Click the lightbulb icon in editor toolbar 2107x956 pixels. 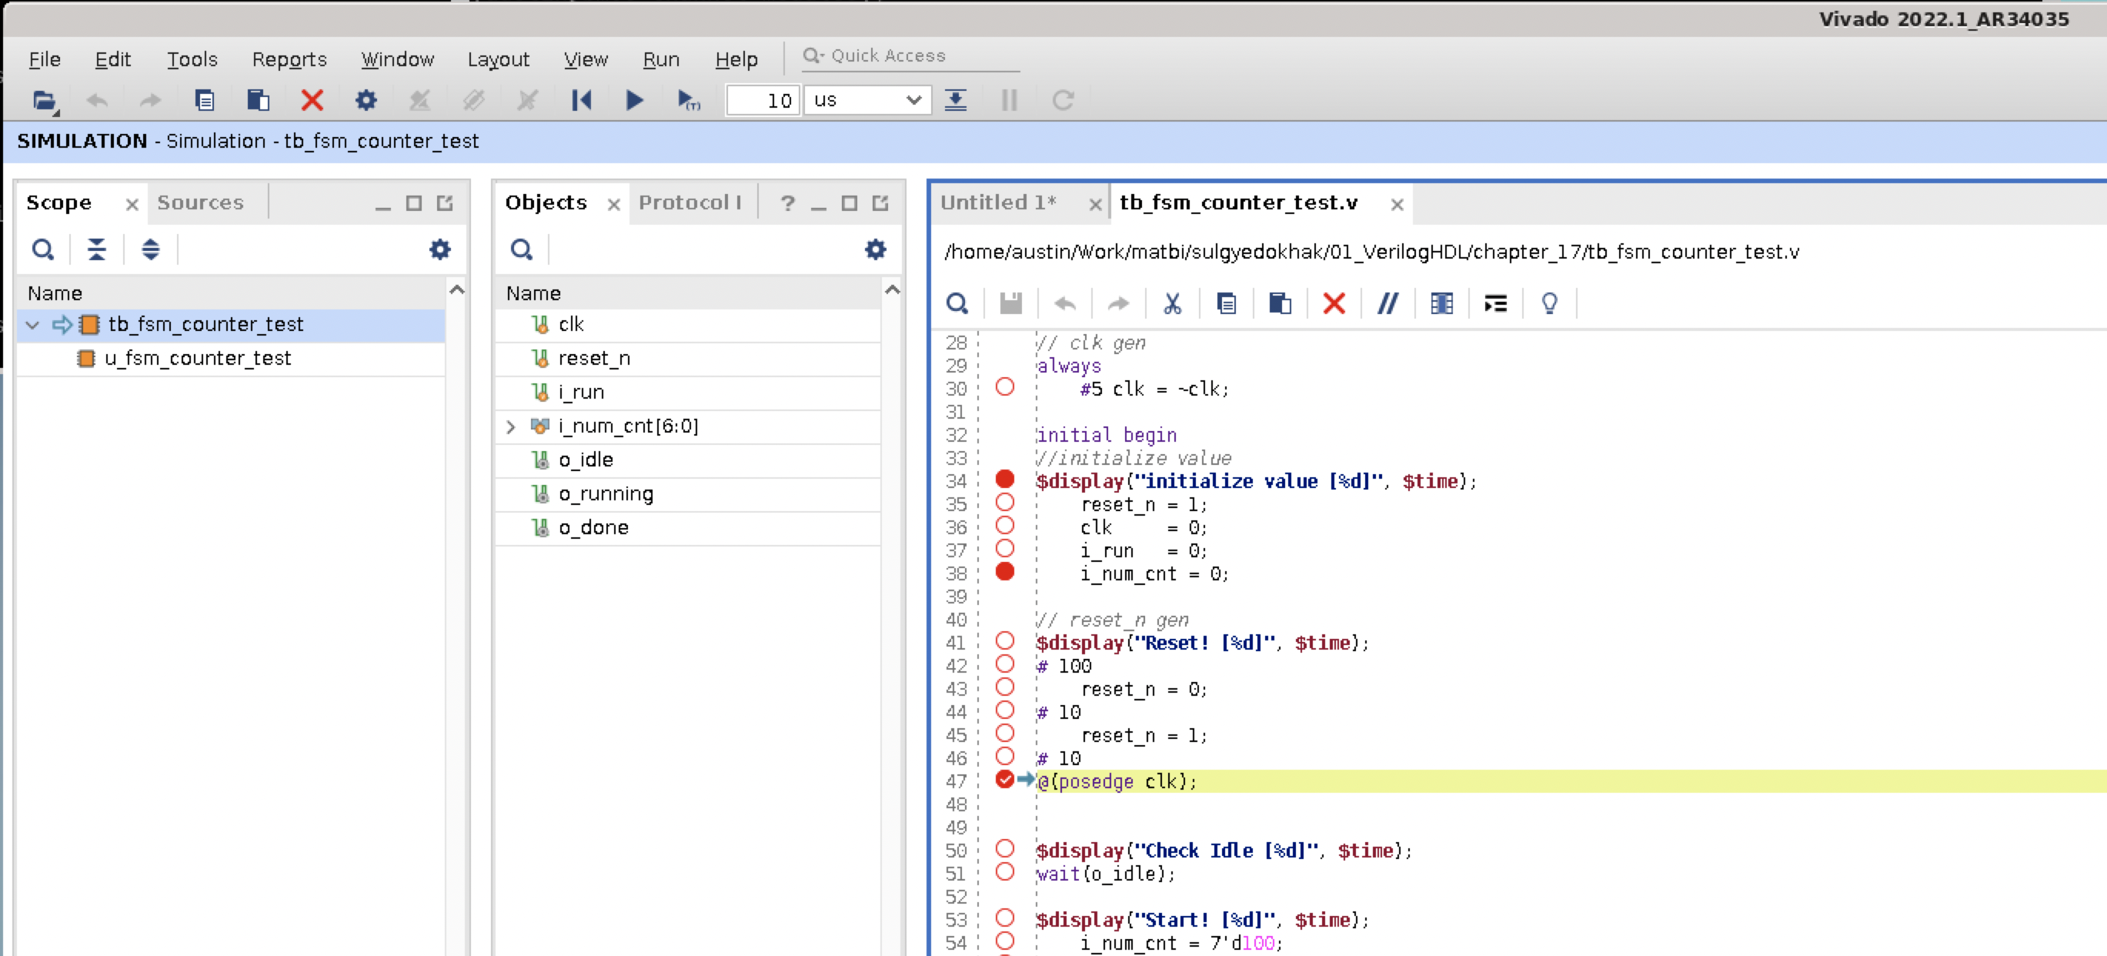(x=1549, y=303)
